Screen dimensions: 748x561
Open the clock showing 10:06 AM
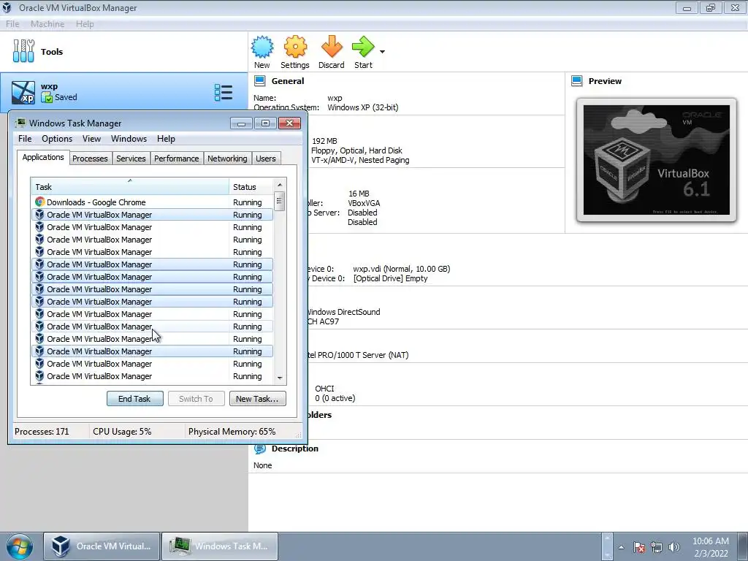point(710,547)
